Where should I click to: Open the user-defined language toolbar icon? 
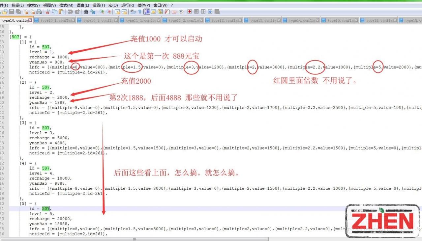(x=153, y=12)
